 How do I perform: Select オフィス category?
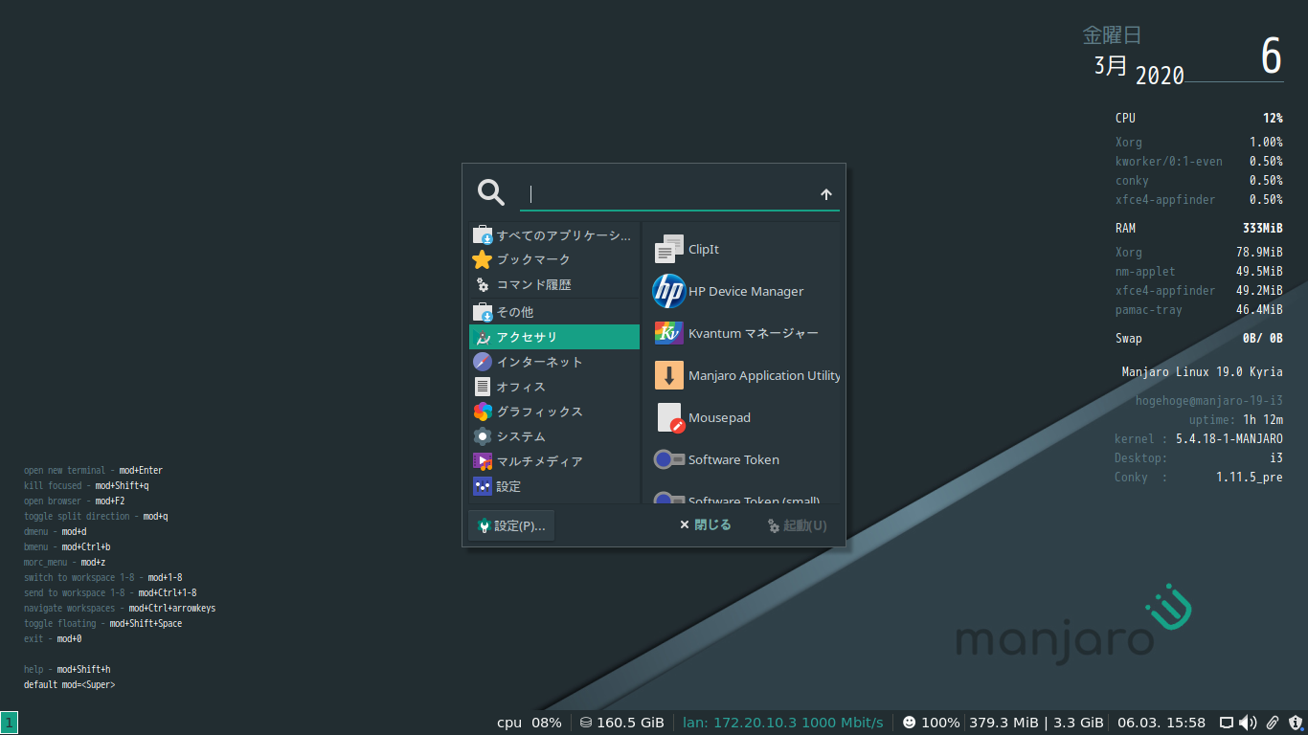tap(553, 387)
